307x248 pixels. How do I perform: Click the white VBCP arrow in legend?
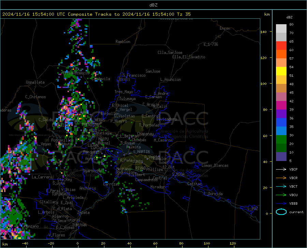[x=281, y=169]
